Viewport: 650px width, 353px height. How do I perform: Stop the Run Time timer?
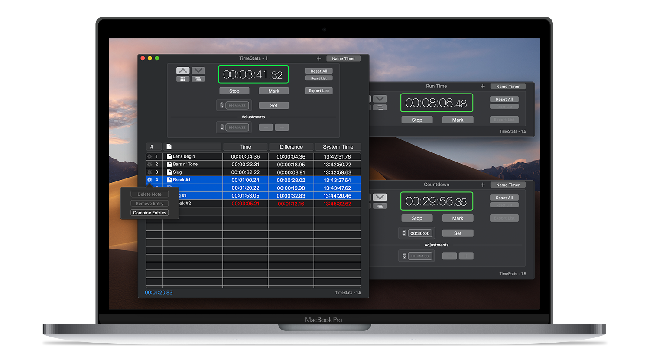click(417, 120)
